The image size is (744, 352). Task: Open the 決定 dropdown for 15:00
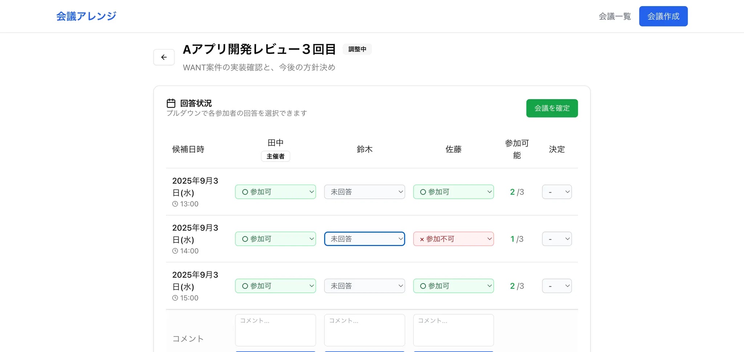(557, 286)
